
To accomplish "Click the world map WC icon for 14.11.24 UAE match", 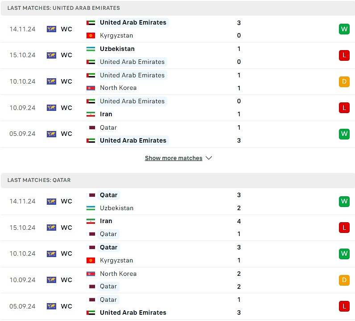I will point(51,29).
